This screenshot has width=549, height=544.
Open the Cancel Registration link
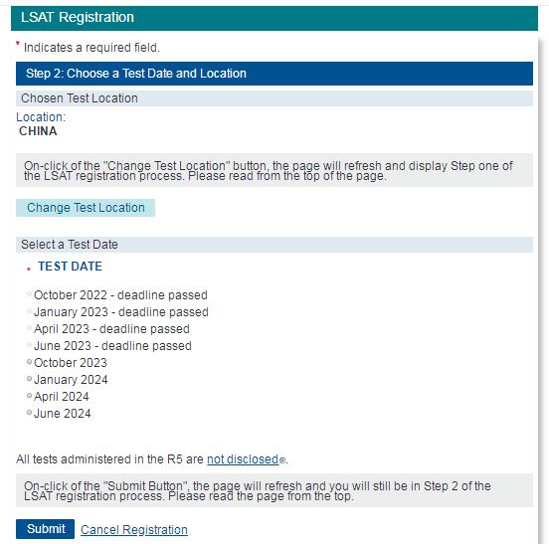coord(134,530)
